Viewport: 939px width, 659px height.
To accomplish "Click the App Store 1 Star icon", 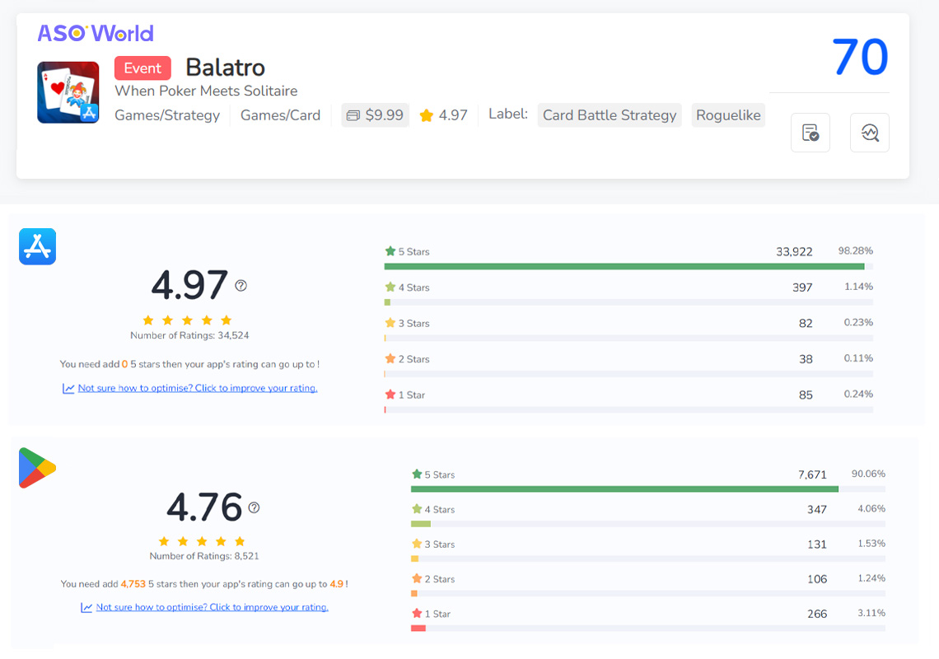I will pyautogui.click(x=390, y=395).
